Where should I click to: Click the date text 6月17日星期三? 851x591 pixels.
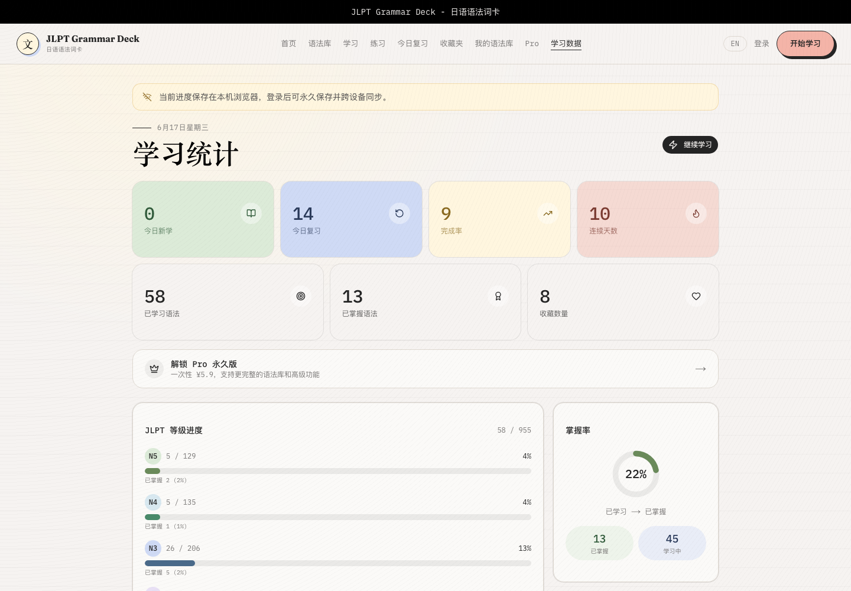pos(183,128)
